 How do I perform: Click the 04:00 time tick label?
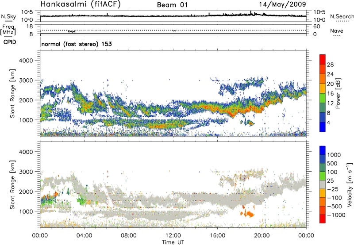(x=84, y=236)
